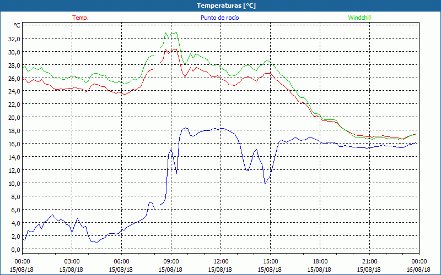The image size is (441, 275).
Task: Click the '16/08/18' date label
Action: click(x=418, y=269)
